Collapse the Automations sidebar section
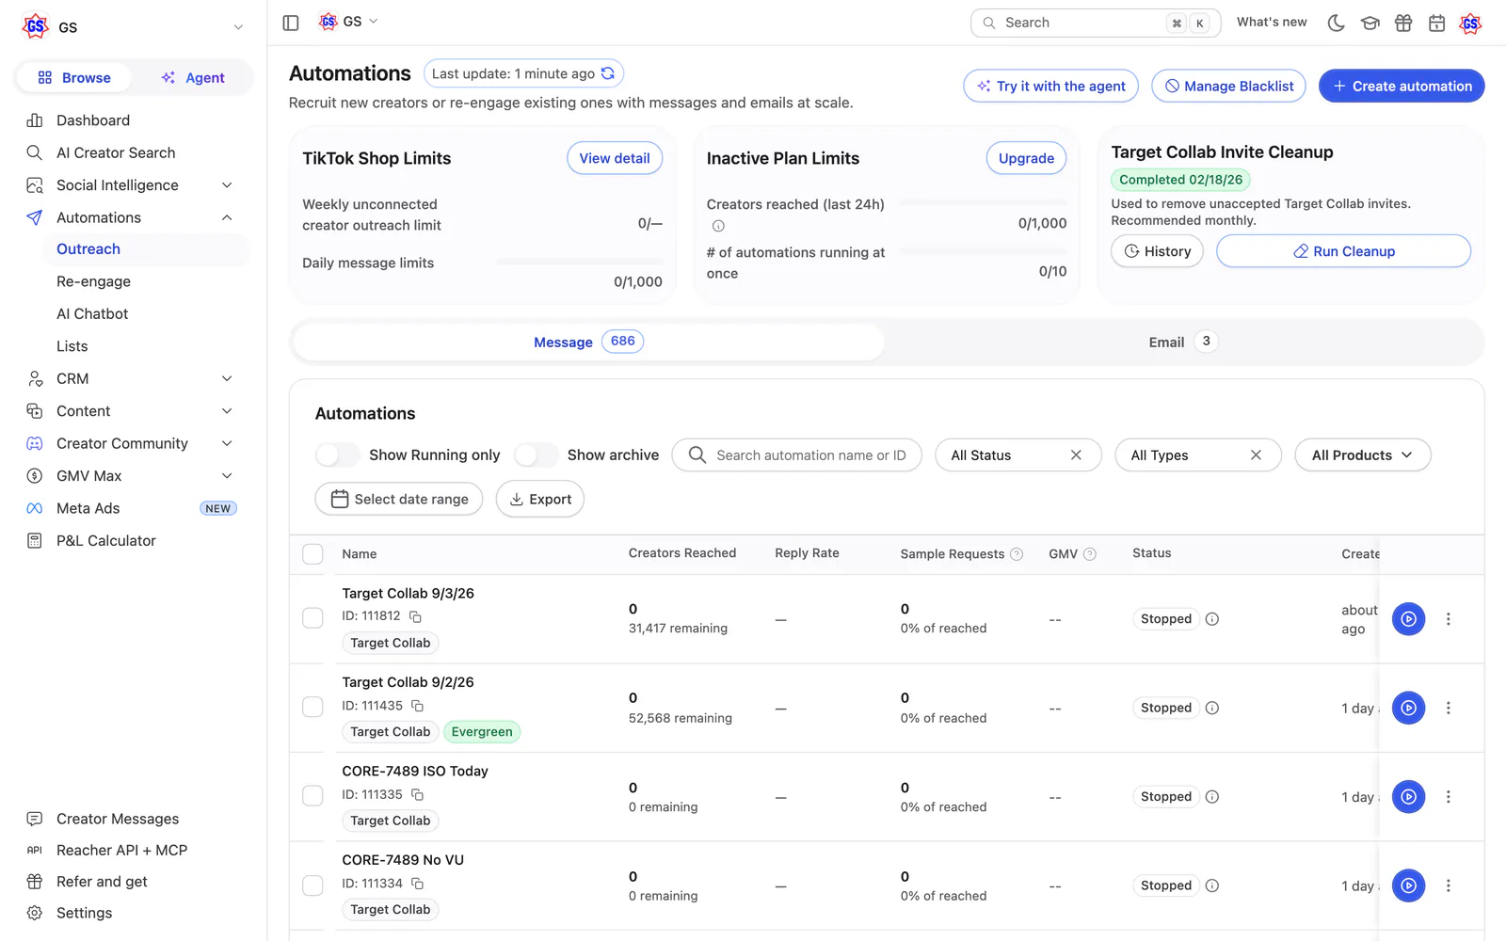The image size is (1506, 941). 227,217
